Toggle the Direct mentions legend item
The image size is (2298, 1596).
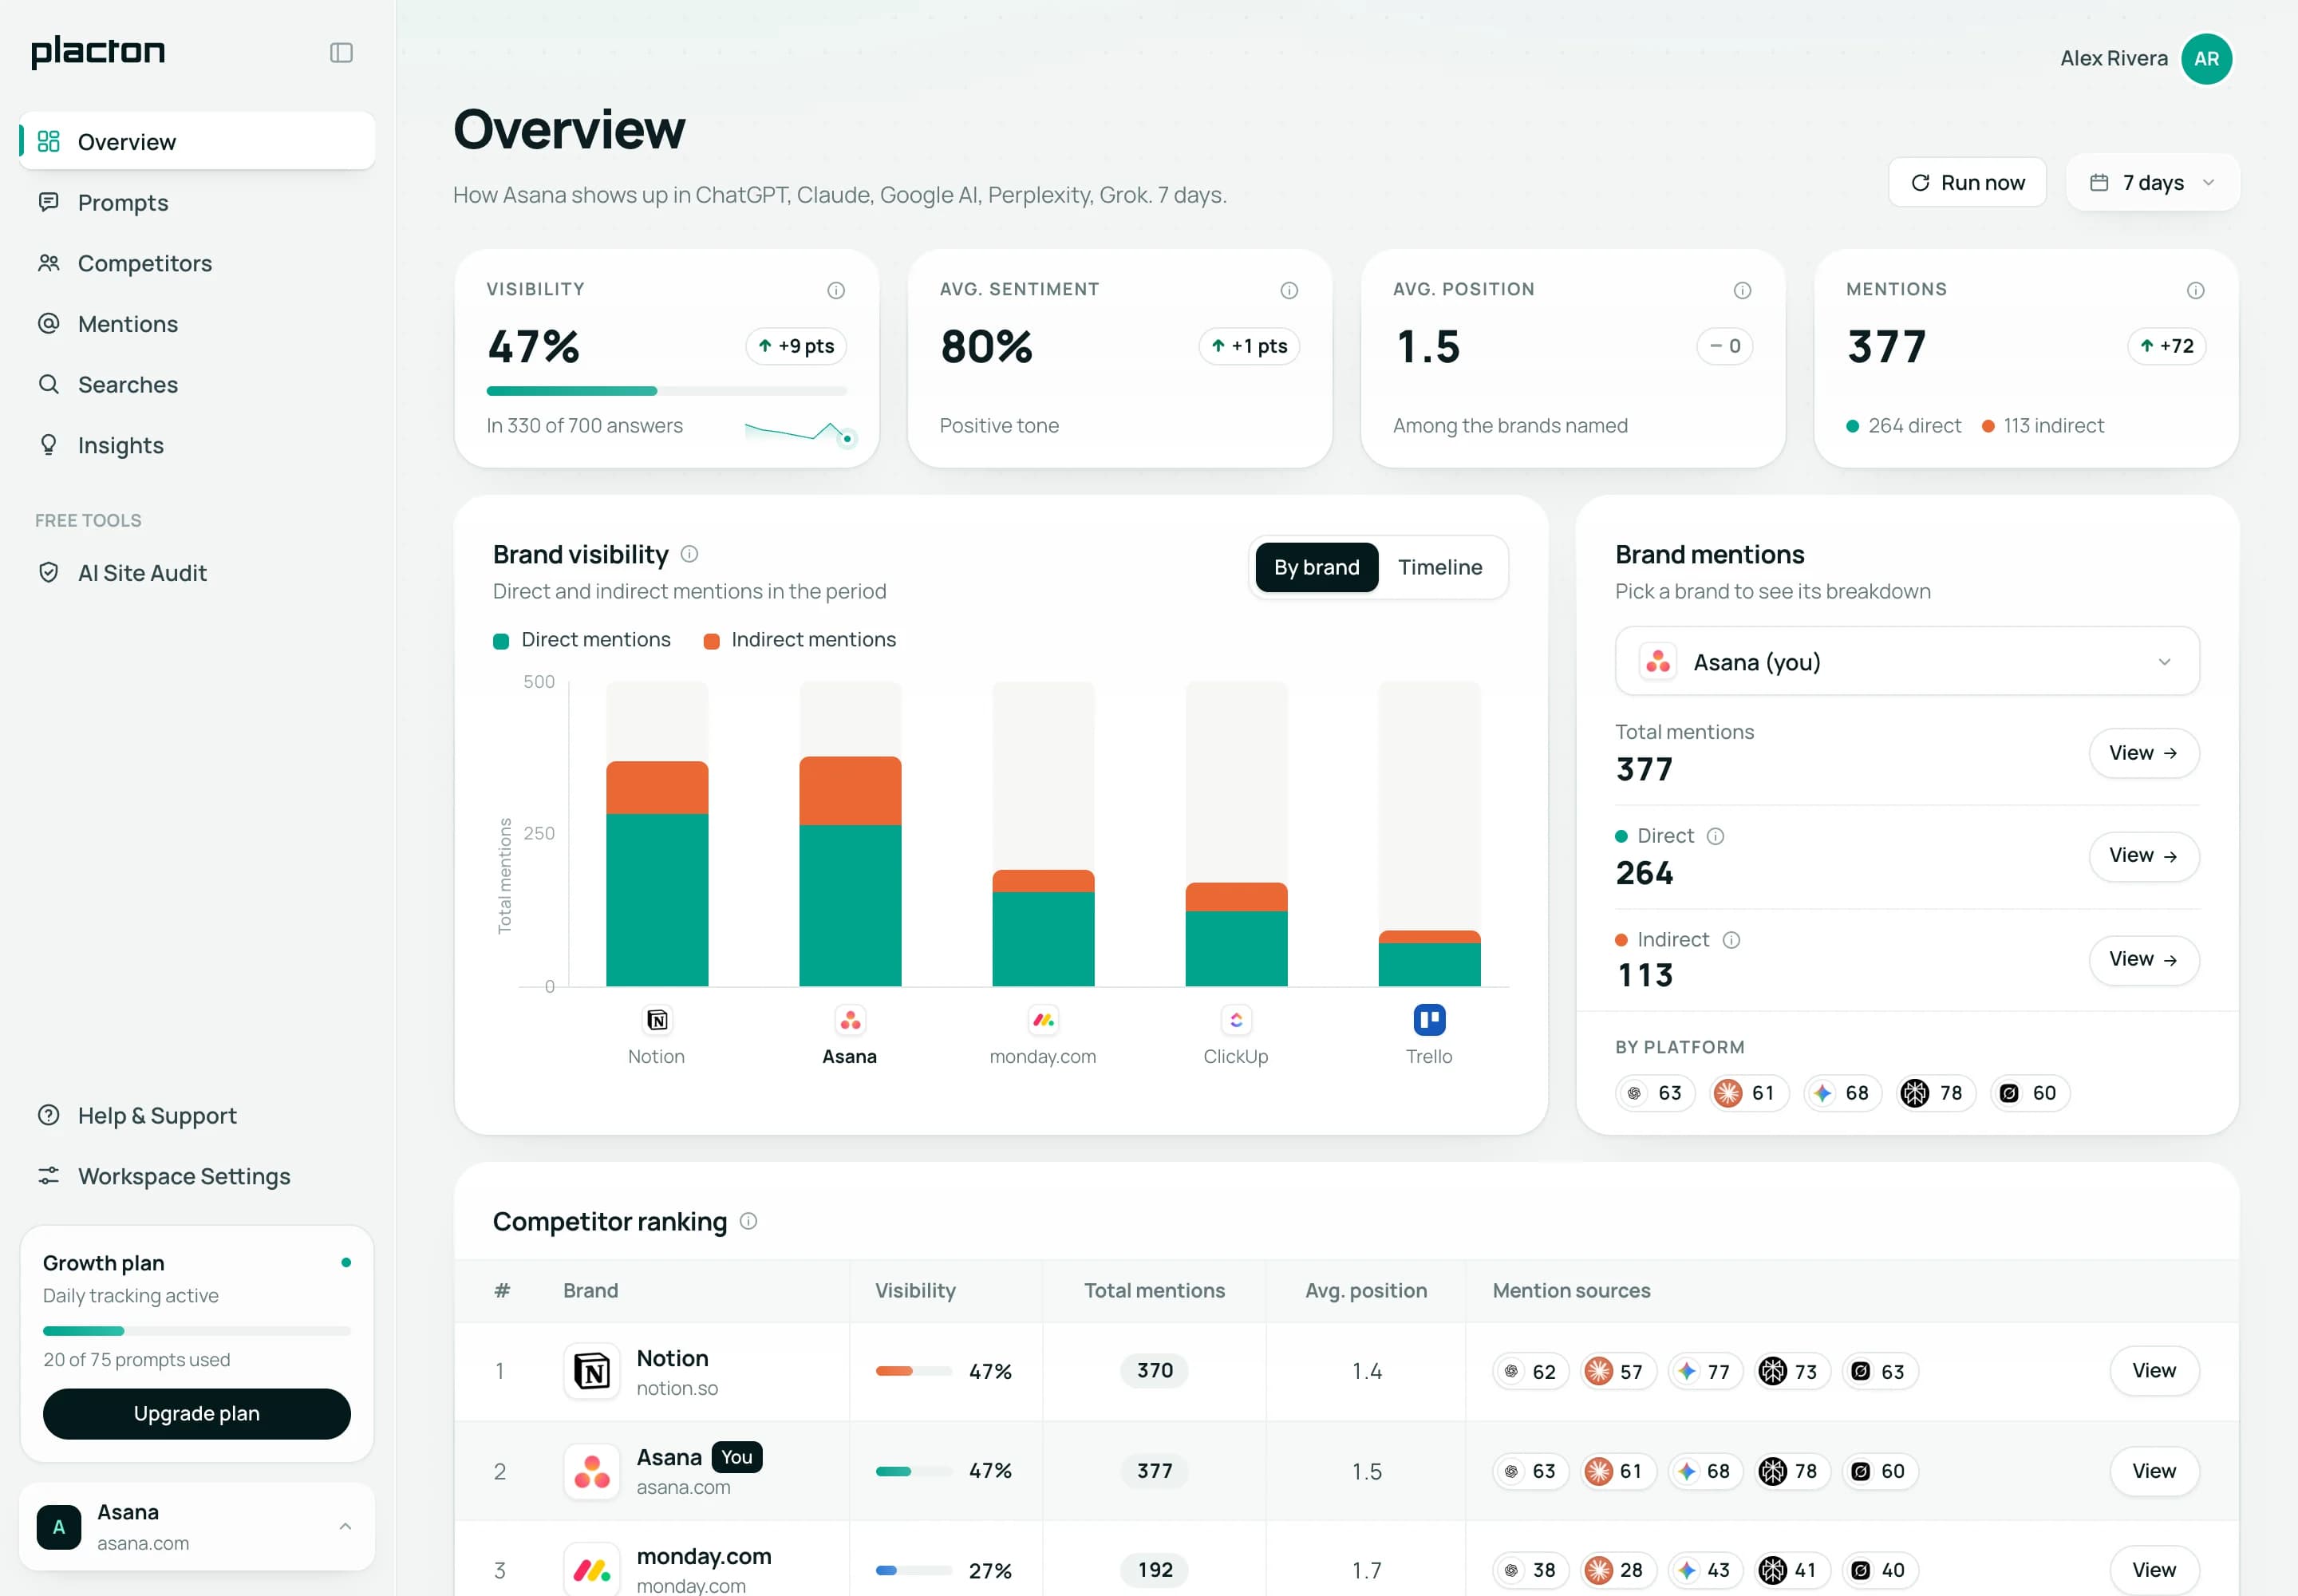pos(582,640)
